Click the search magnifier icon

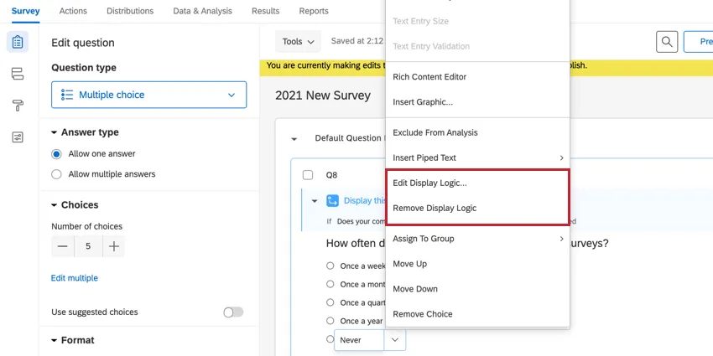coord(666,42)
